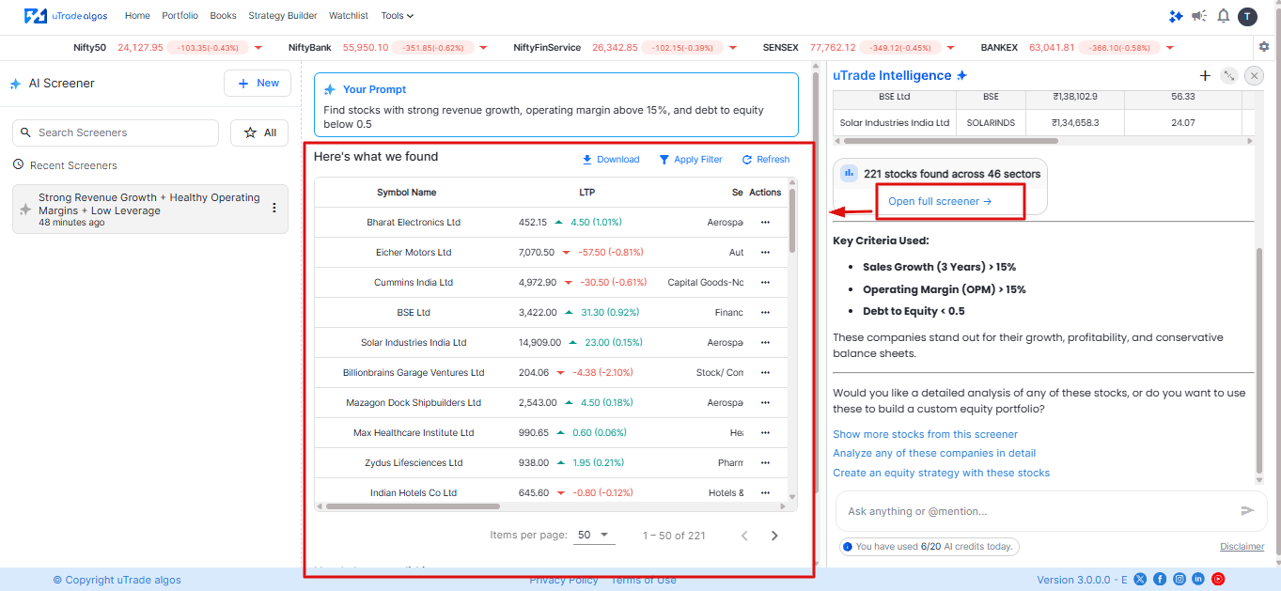Open Instagram social link

[x=1179, y=580]
